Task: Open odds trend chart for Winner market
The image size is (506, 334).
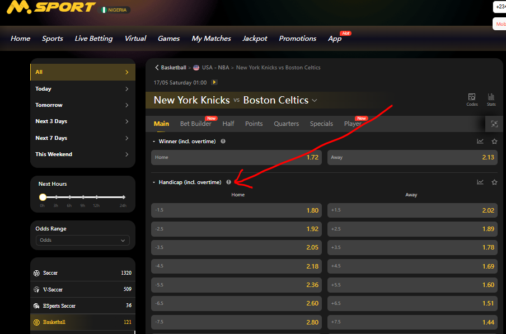Action: (480, 141)
